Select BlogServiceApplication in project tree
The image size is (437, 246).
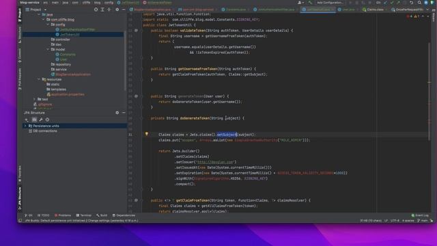click(x=71, y=74)
